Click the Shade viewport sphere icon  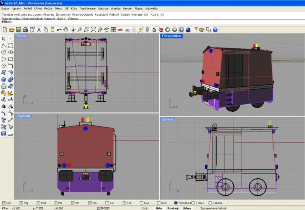click(174, 30)
